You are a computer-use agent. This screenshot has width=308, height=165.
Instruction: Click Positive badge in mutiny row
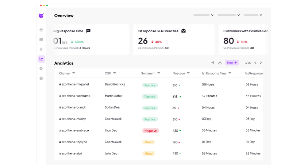150,119
